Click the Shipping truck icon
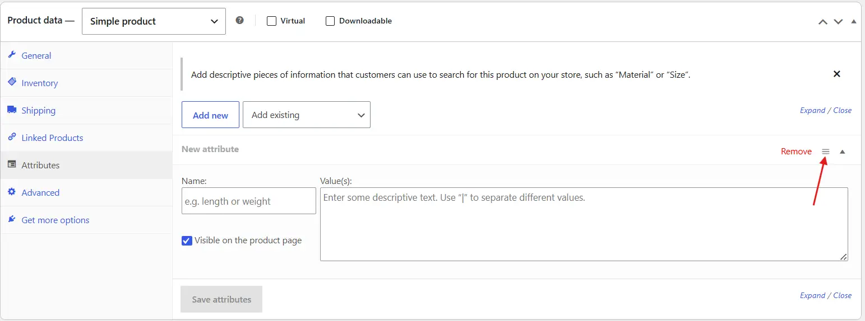865x321 pixels. [x=12, y=110]
